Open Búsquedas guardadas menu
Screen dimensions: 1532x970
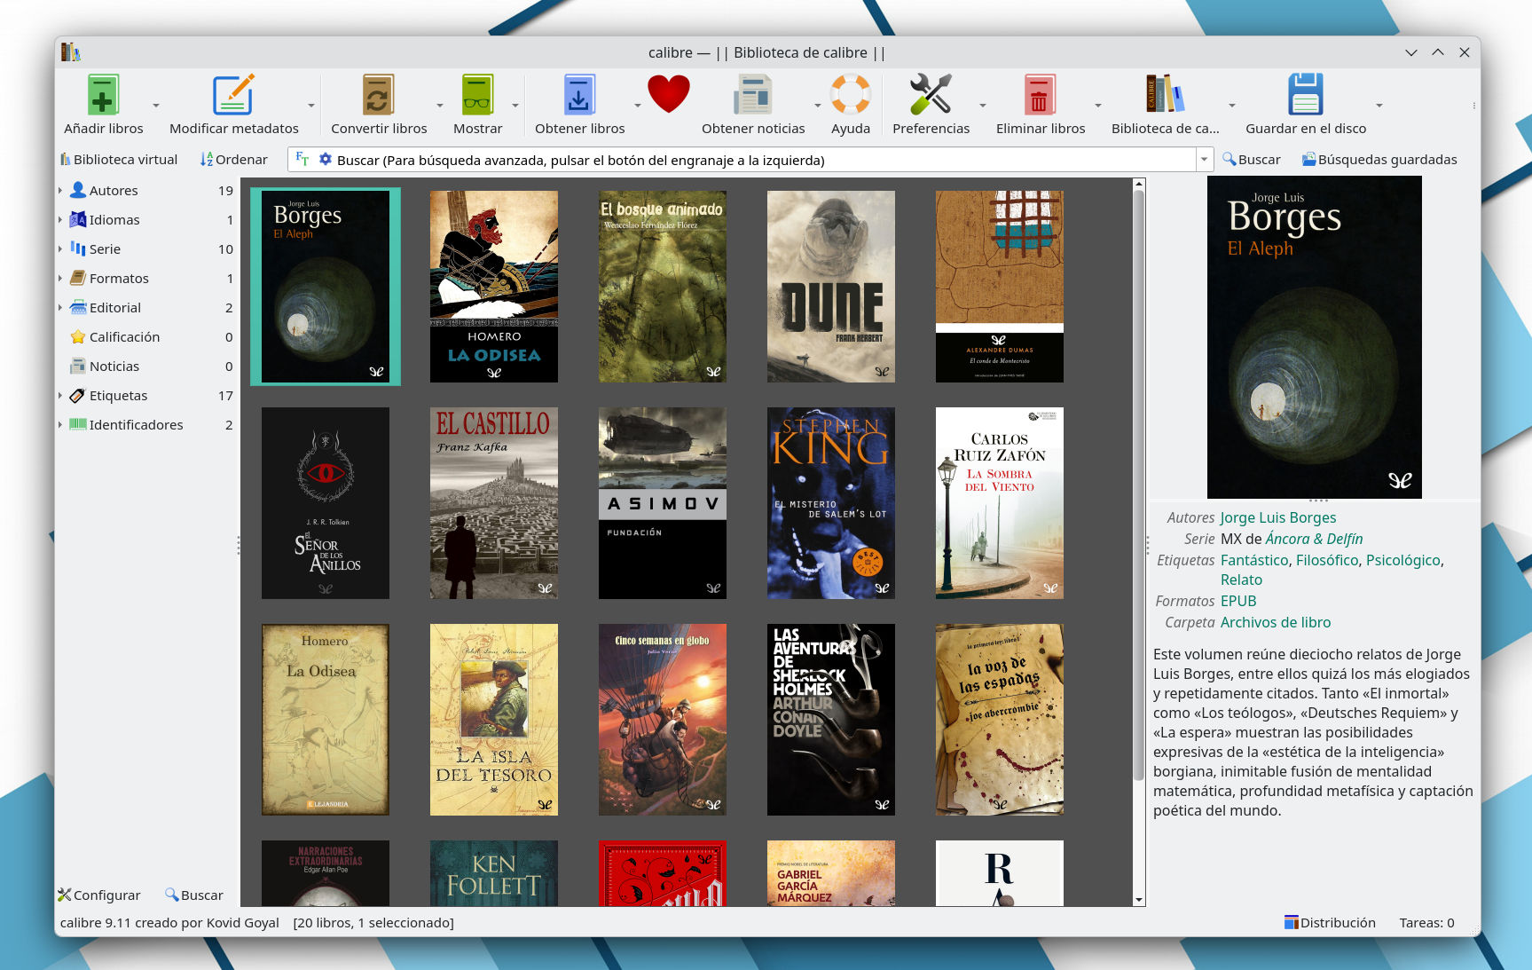pos(1379,159)
